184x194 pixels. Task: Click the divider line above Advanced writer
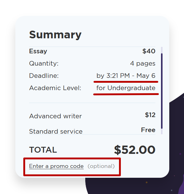pos(92,103)
